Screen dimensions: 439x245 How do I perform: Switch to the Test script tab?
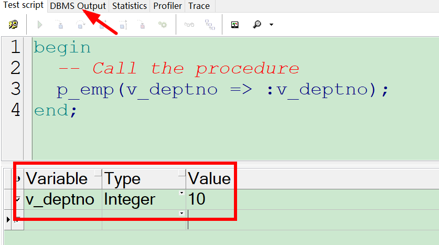24,5
